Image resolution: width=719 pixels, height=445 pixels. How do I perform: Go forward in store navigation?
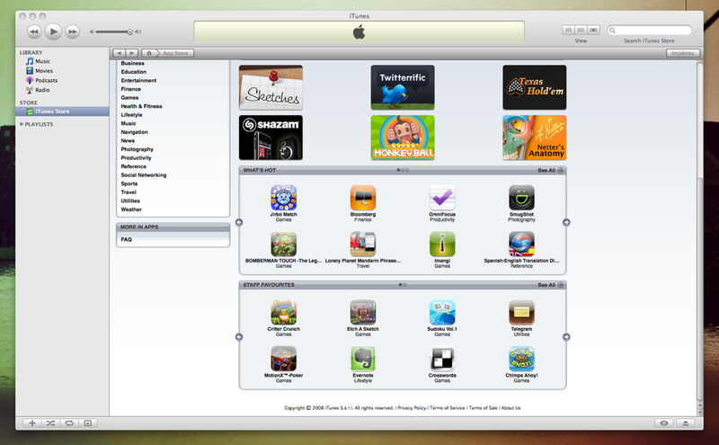point(132,53)
